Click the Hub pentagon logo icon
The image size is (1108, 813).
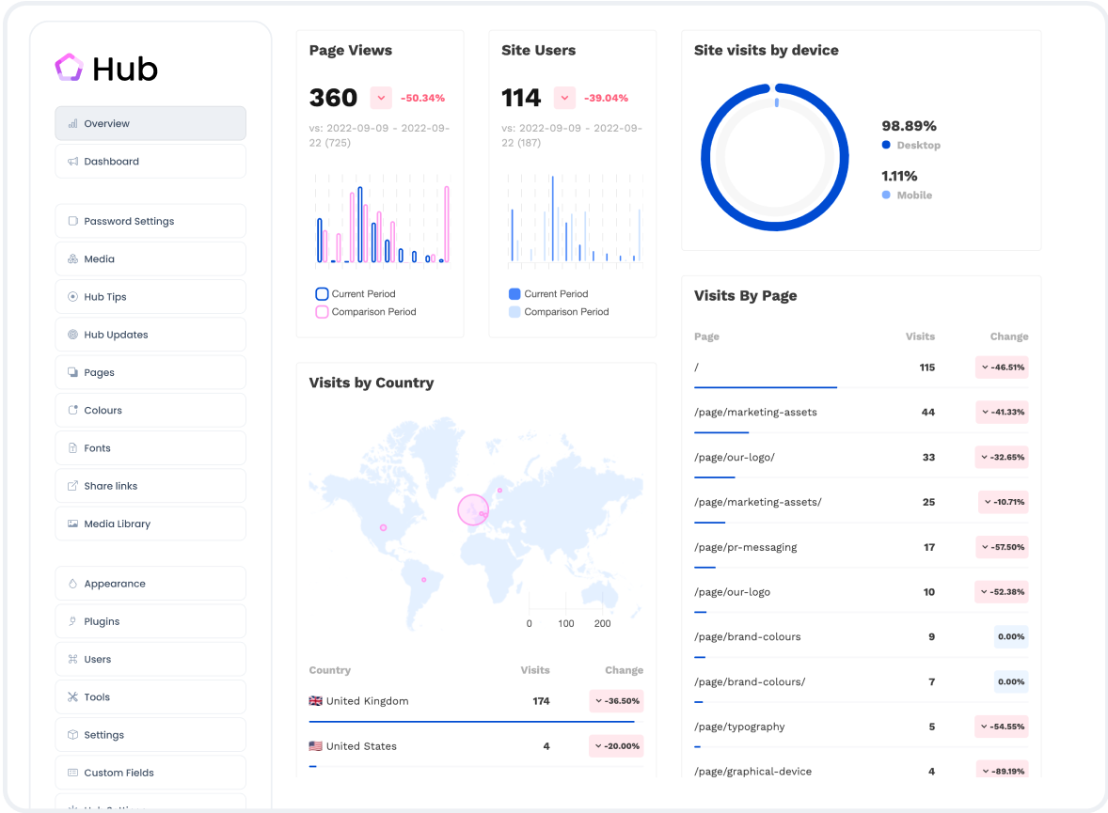point(70,68)
